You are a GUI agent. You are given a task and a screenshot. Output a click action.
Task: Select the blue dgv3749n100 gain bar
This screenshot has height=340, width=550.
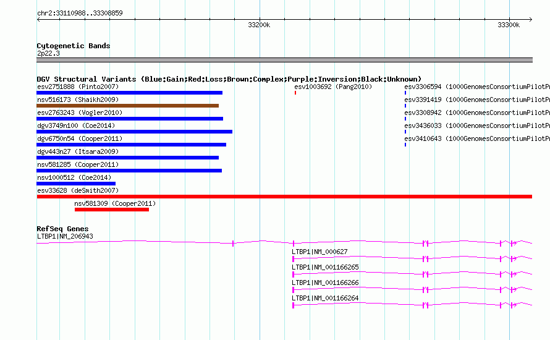[134, 132]
